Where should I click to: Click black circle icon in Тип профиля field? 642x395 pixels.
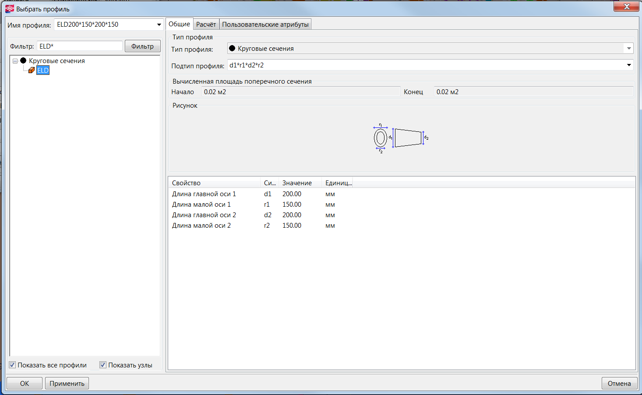tap(232, 49)
